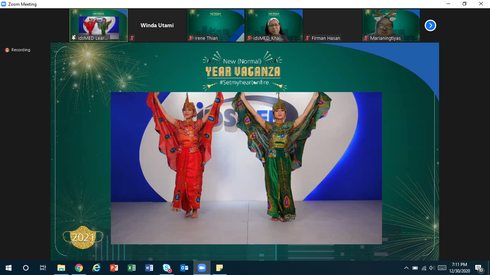Viewport: 490px width, 275px height.
Task: Click the main shared dance video
Action: [246, 168]
